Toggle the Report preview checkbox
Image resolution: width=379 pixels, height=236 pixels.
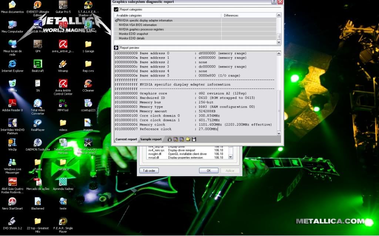click(x=116, y=48)
